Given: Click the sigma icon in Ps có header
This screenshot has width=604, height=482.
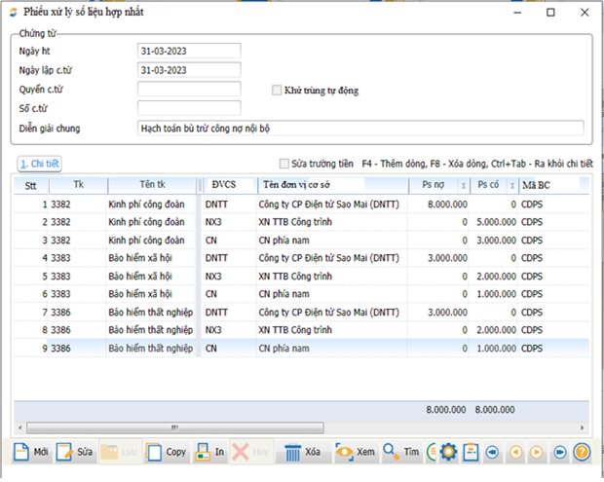Looking at the screenshot, I should (x=511, y=185).
